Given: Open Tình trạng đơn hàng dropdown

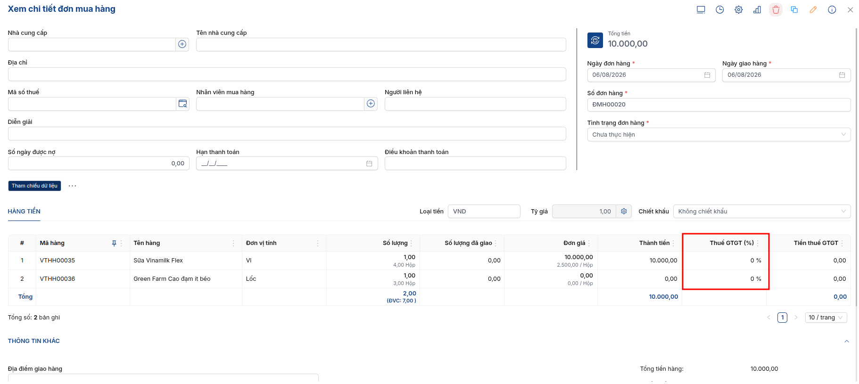Looking at the screenshot, I should (719, 135).
